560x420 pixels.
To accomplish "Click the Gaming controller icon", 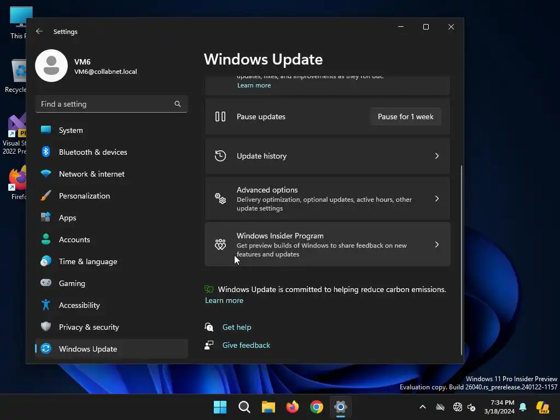I will 46,283.
